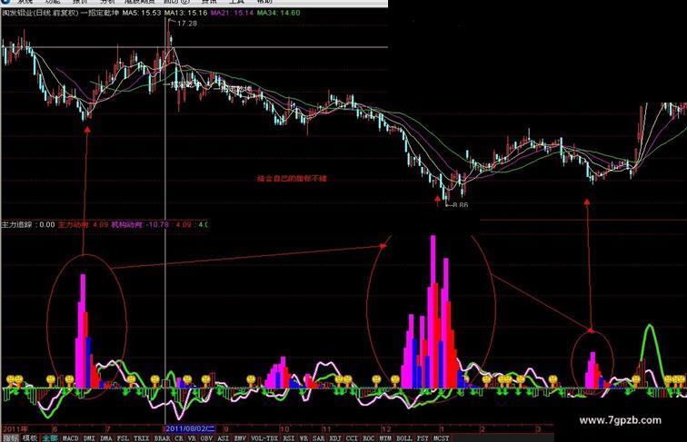Select the BOLL indicator tab
The width and height of the screenshot is (687, 442).
tap(403, 438)
